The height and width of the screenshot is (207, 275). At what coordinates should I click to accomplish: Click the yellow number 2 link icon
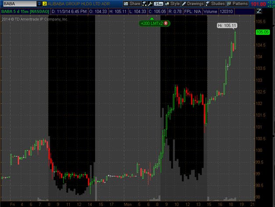[x=45, y=4]
